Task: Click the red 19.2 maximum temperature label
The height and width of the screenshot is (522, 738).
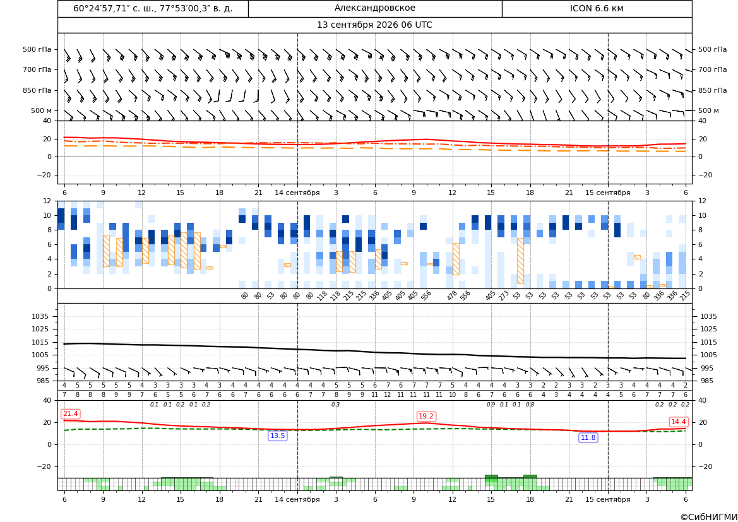Action: click(x=426, y=416)
